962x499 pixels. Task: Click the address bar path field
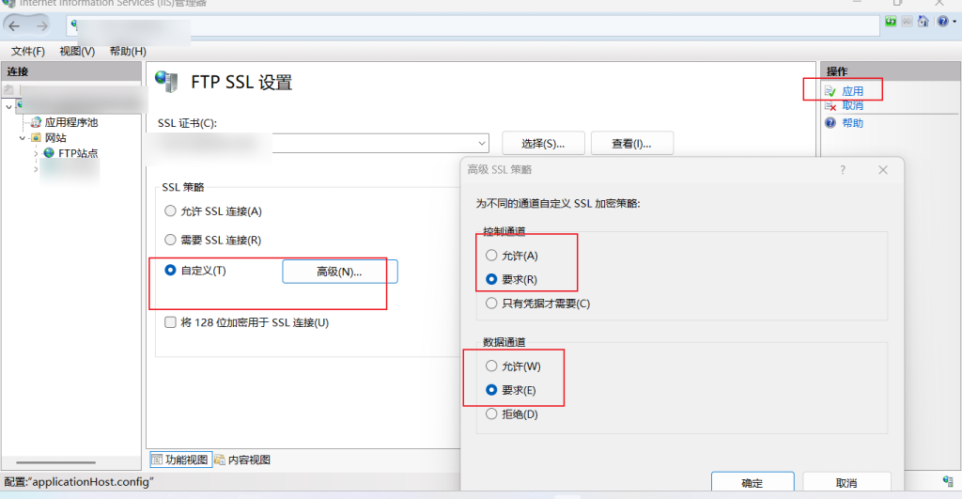473,25
